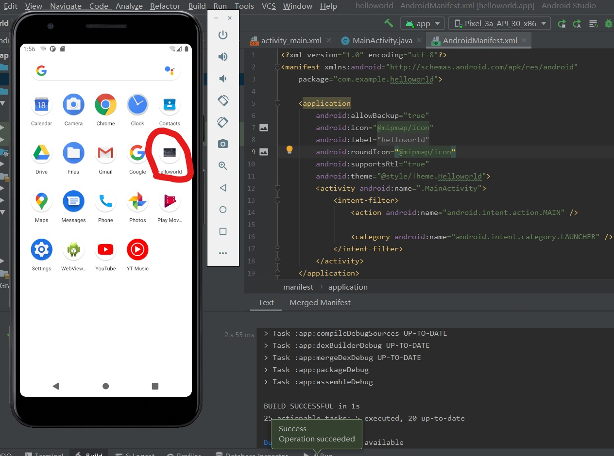Open the Phone app on emulator
Image resolution: width=614 pixels, height=456 pixels.
point(105,201)
